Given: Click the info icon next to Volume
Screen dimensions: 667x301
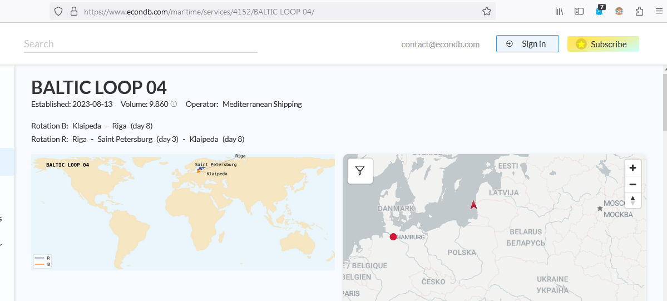Looking at the screenshot, I should tap(174, 104).
